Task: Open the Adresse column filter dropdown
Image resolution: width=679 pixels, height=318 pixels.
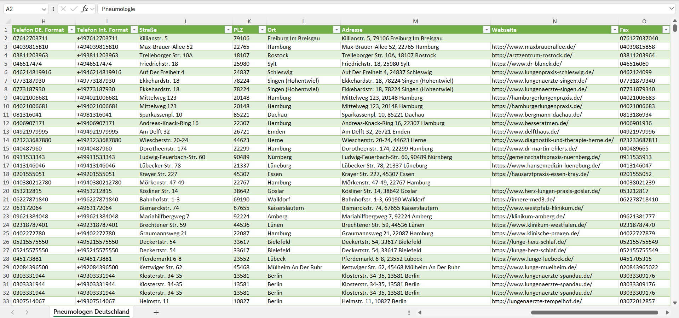Action: coord(487,30)
